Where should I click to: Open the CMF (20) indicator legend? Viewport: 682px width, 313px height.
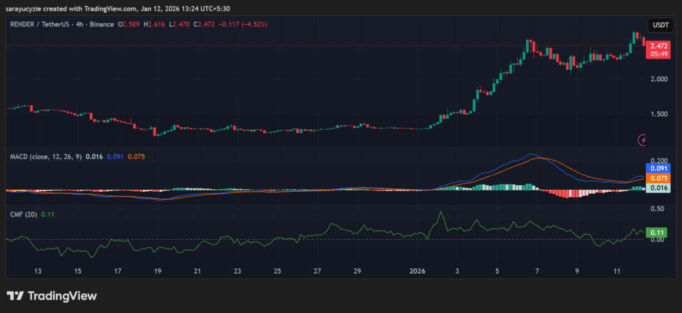point(23,214)
